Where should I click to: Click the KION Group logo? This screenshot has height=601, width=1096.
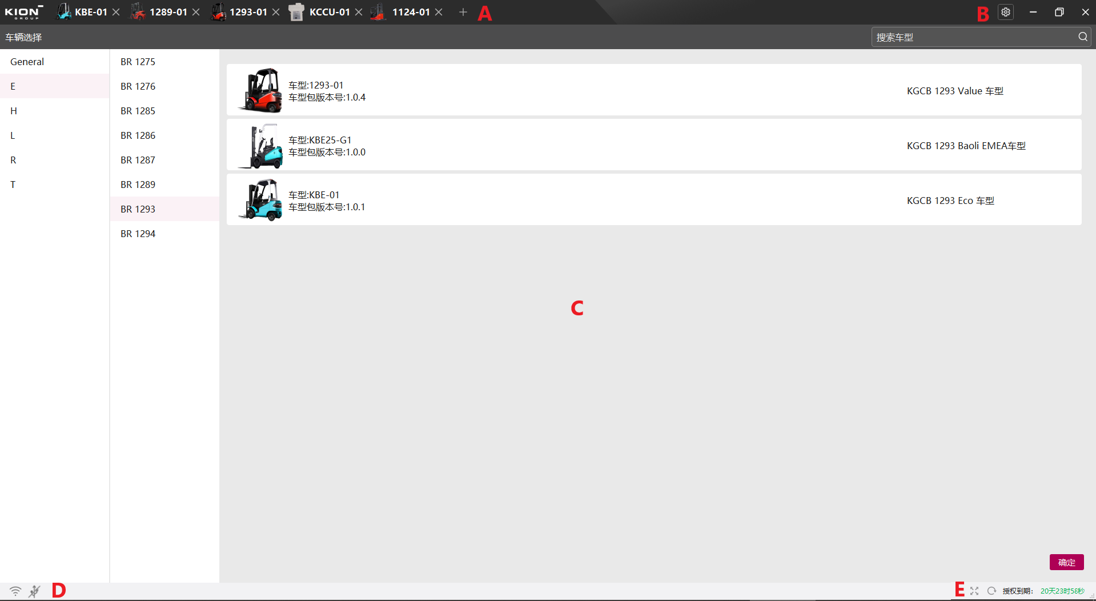(24, 12)
